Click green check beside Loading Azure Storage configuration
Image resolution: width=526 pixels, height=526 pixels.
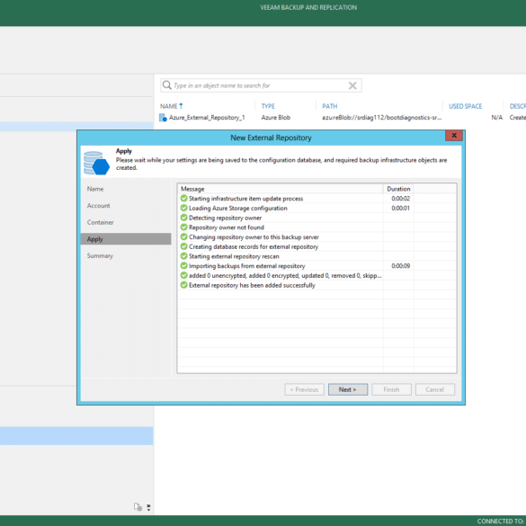[183, 208]
